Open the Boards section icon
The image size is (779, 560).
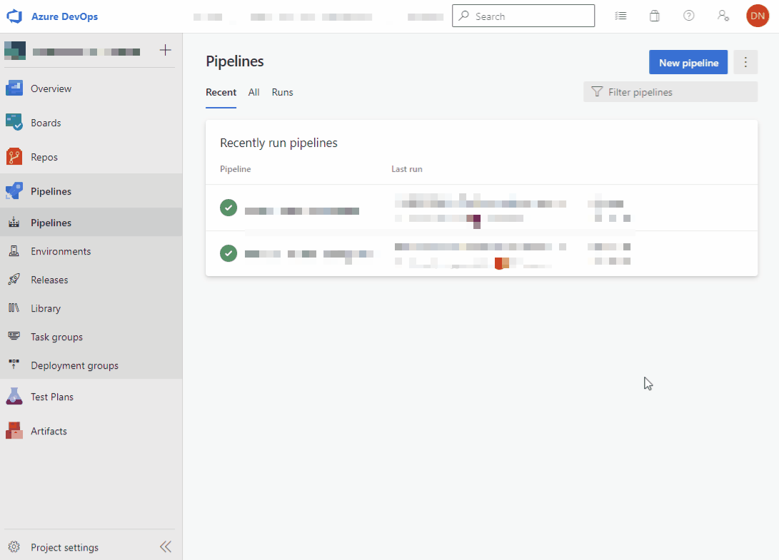(x=14, y=123)
